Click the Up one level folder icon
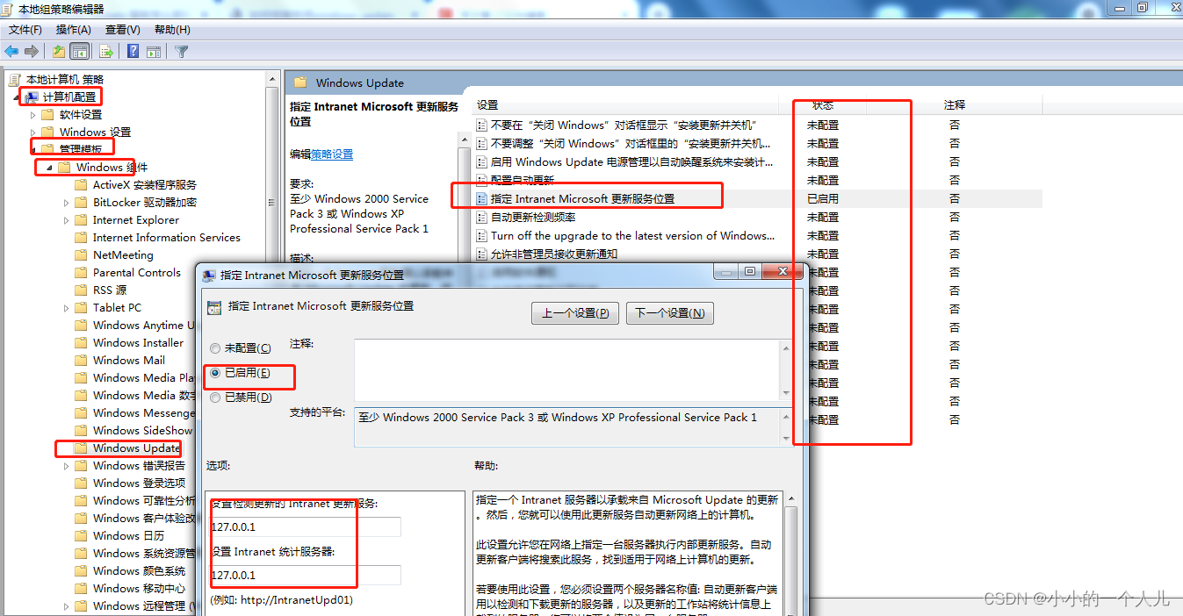Image resolution: width=1183 pixels, height=616 pixels. click(58, 52)
